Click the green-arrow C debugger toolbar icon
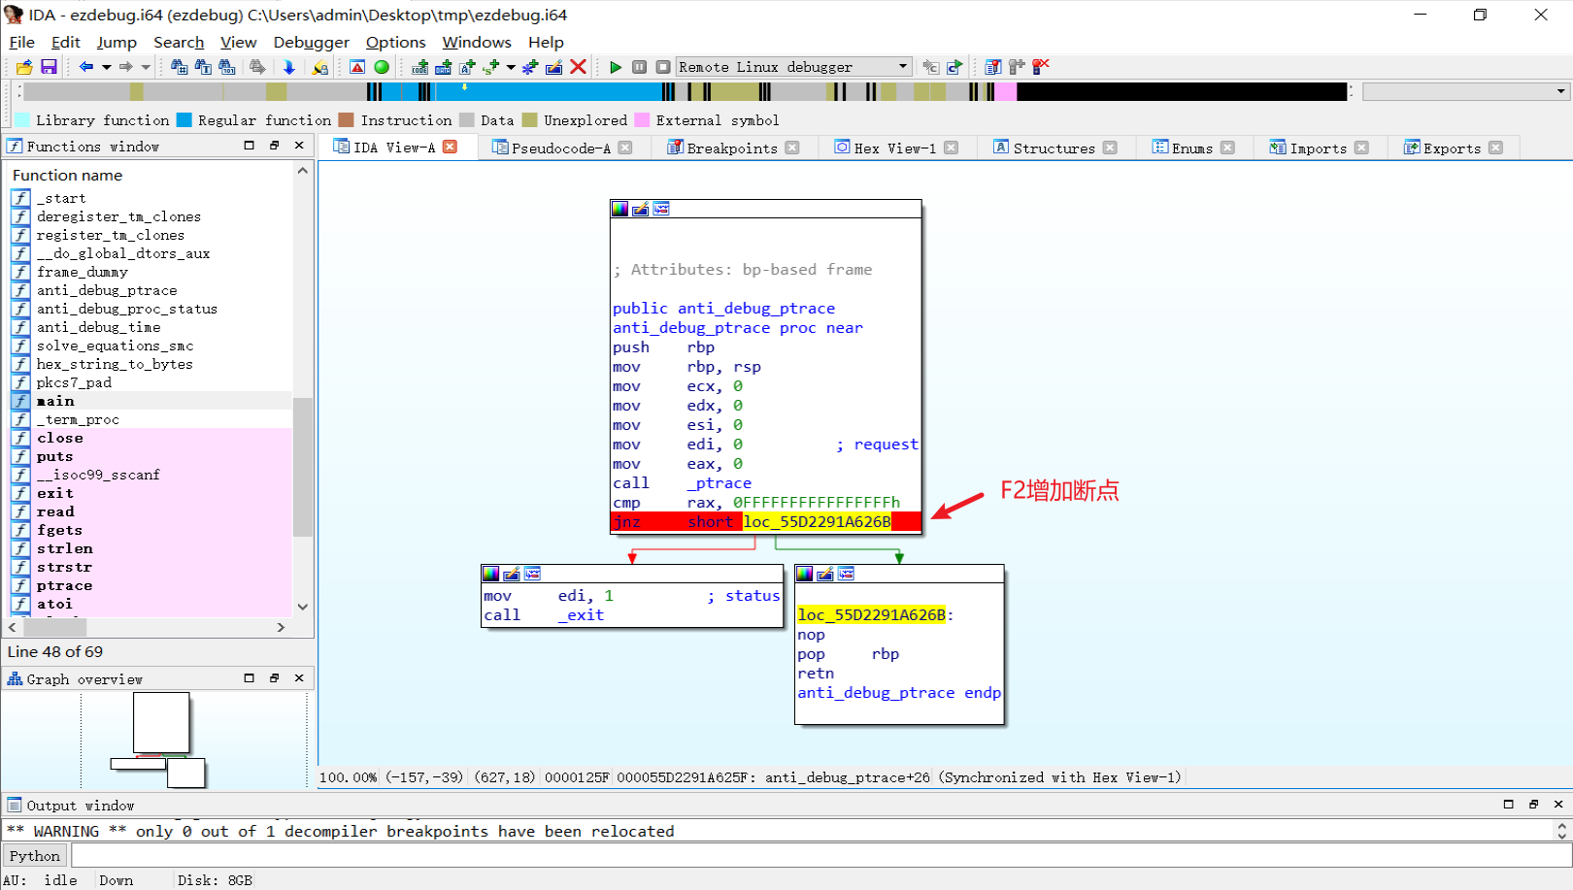 (954, 67)
